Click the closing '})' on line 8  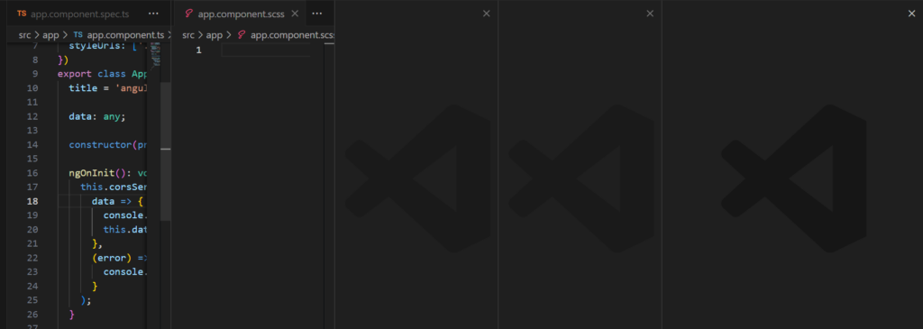pyautogui.click(x=63, y=60)
